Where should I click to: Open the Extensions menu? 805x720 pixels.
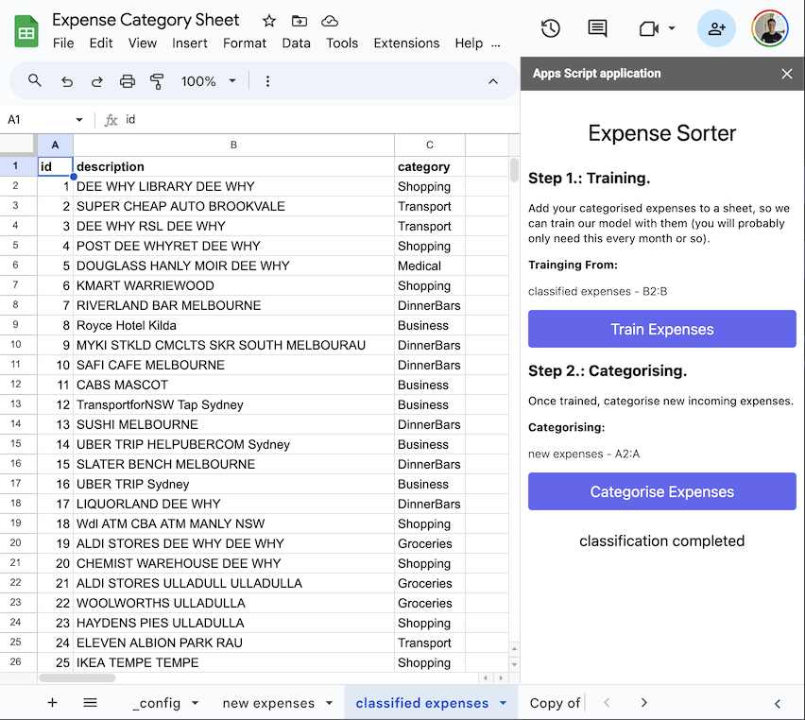coord(406,43)
